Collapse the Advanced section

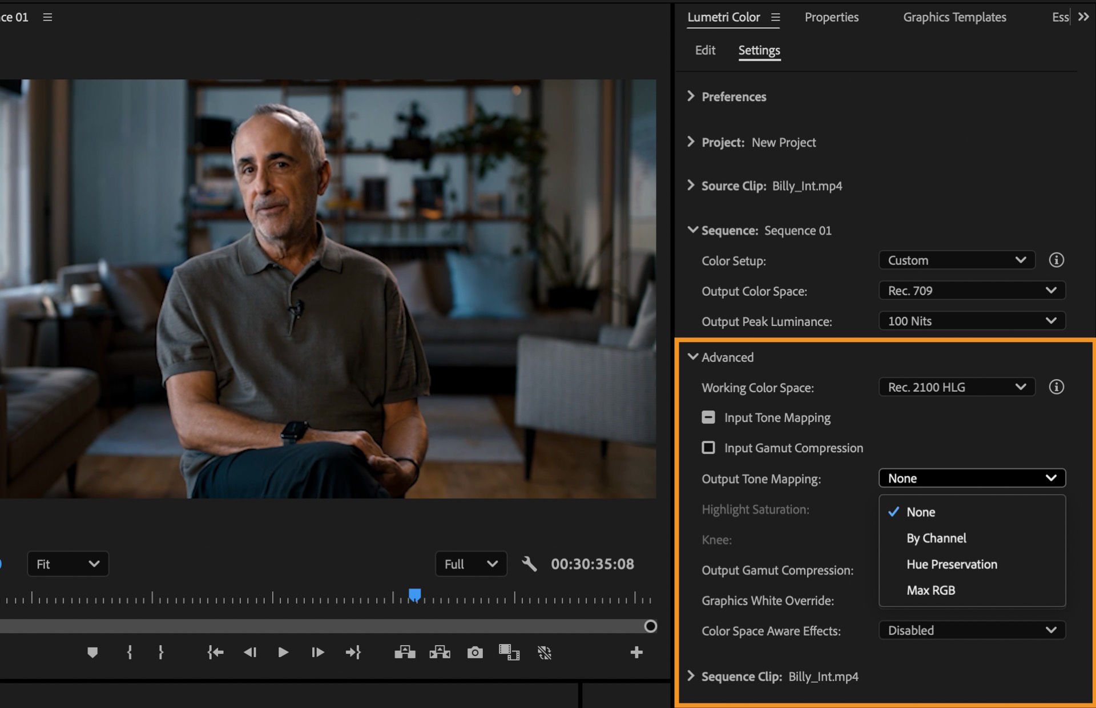coord(692,357)
